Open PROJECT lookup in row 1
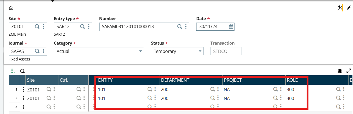 276,89
